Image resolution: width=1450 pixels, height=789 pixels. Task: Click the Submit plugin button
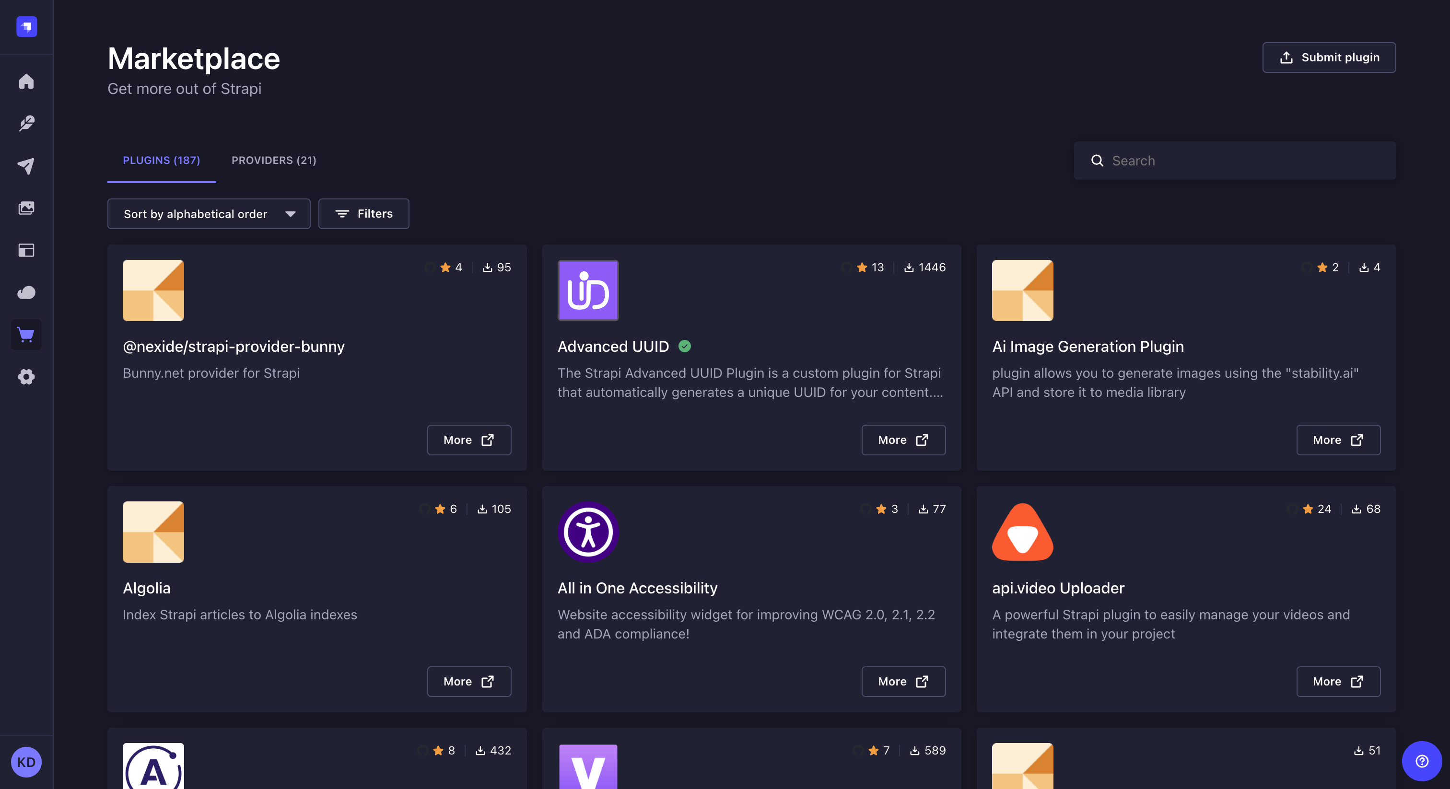[1329, 57]
